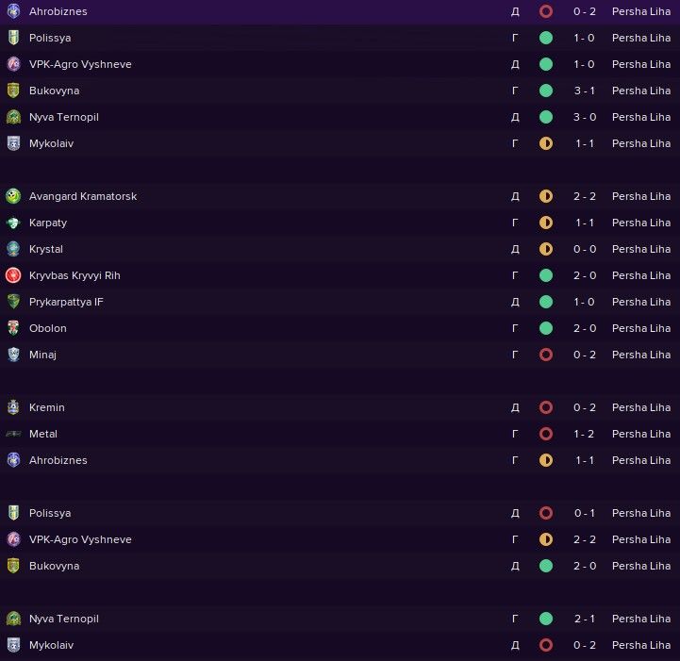Click the Kryvbas Kryvyi Rih club badge
Image resolution: width=680 pixels, height=661 pixels.
[13, 275]
